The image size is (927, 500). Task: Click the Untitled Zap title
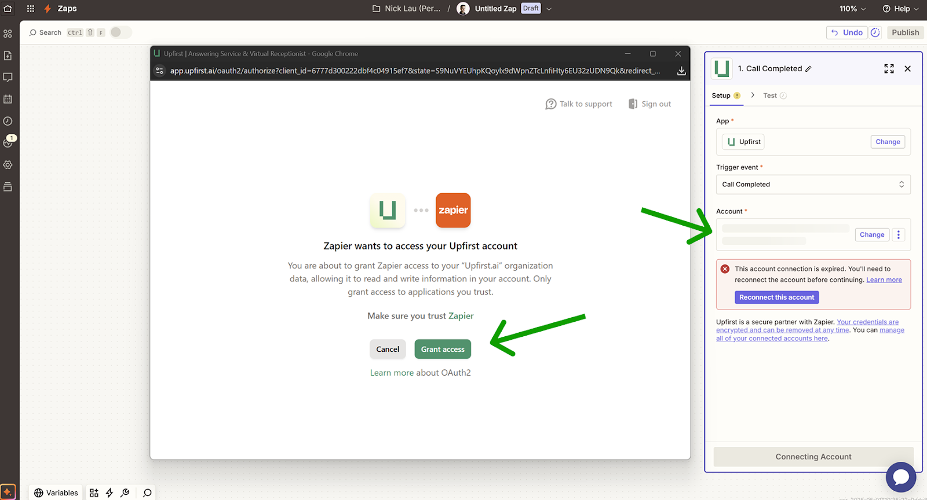click(495, 9)
